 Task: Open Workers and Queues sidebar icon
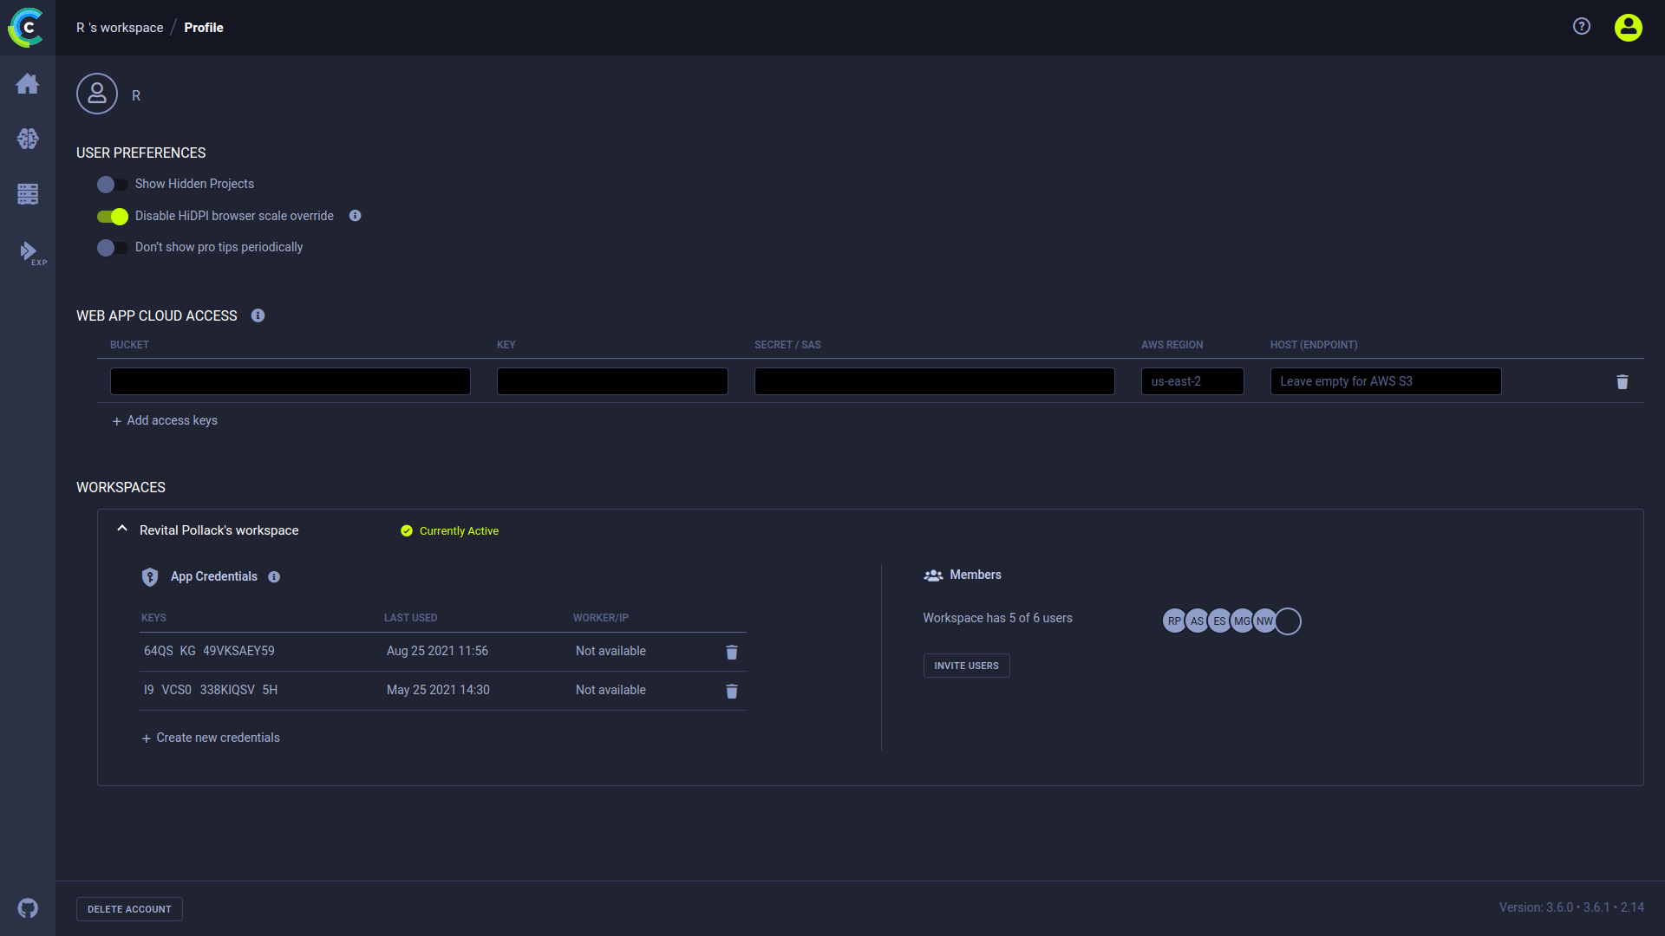click(28, 194)
